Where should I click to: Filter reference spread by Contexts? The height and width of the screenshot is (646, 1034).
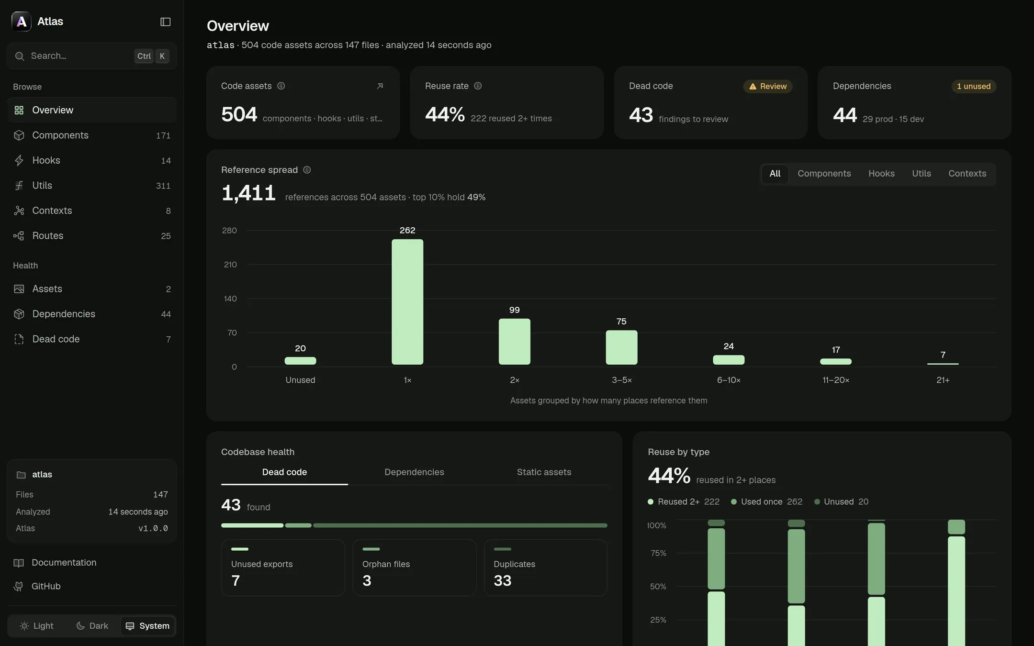pyautogui.click(x=967, y=174)
